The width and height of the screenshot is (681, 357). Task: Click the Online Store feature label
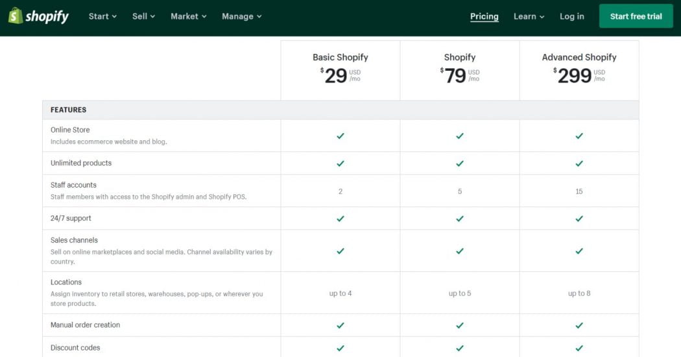point(70,130)
